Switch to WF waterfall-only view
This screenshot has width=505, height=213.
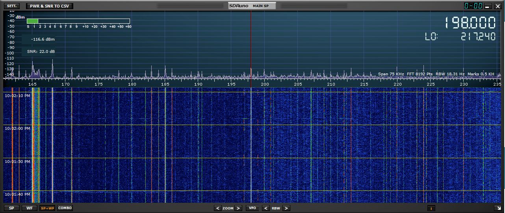[x=30, y=208]
